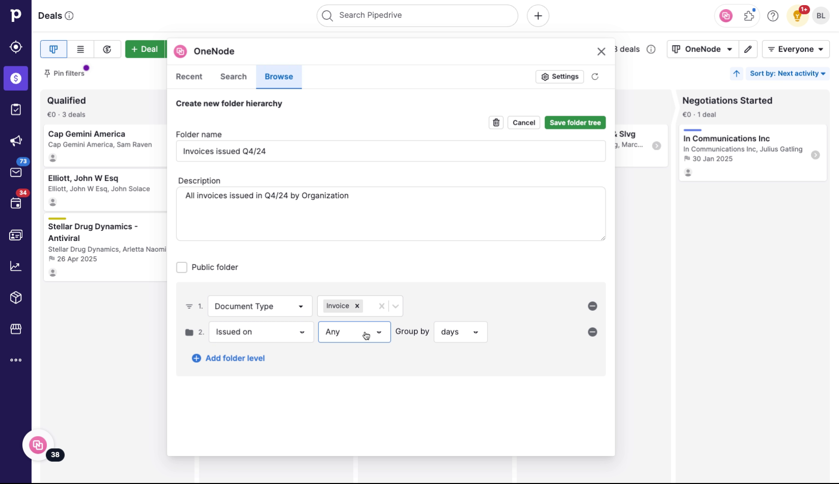This screenshot has height=484, width=839.
Task: Click Add folder level link
Action: tap(228, 359)
